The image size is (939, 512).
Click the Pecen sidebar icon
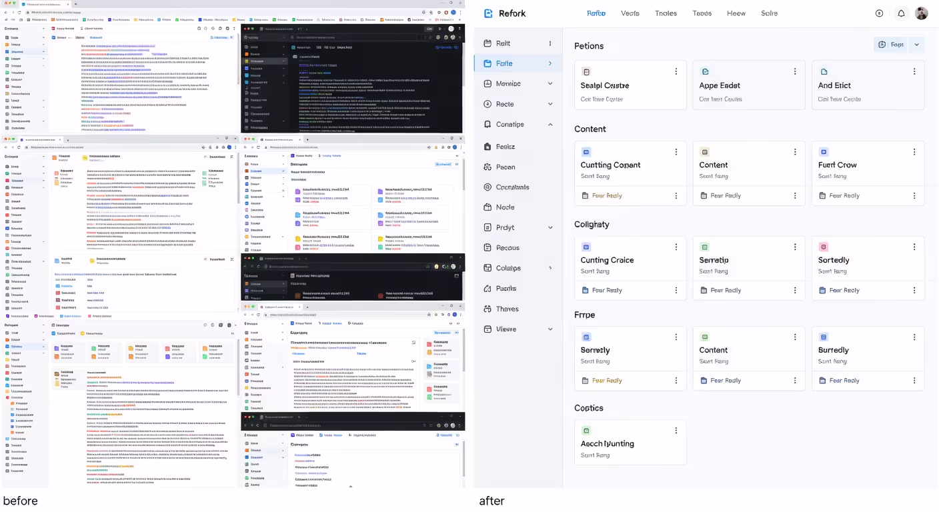tap(488, 167)
